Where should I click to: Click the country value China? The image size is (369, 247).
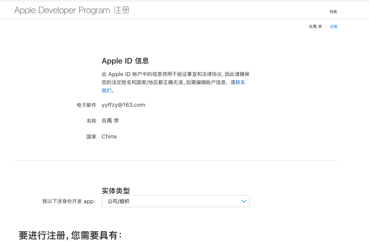pyautogui.click(x=109, y=136)
